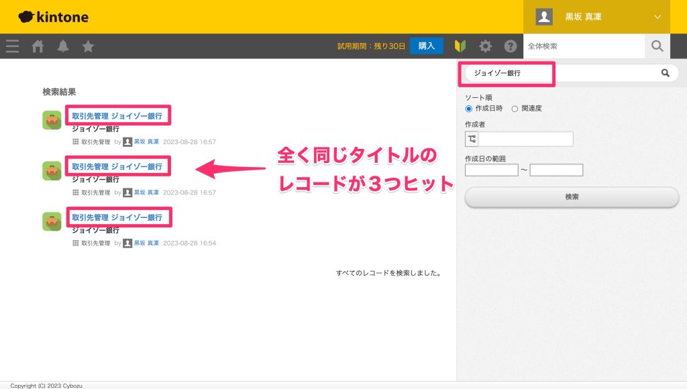Open the 取引先管理 result dated 16:54
Image resolution: width=687 pixels, height=389 pixels.
tap(117, 217)
